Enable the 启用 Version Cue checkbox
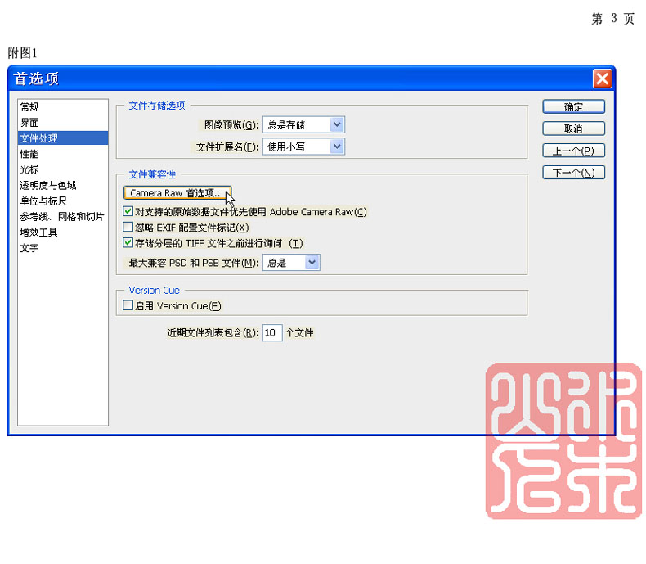Image resolution: width=646 pixels, height=564 pixels. coord(128,305)
